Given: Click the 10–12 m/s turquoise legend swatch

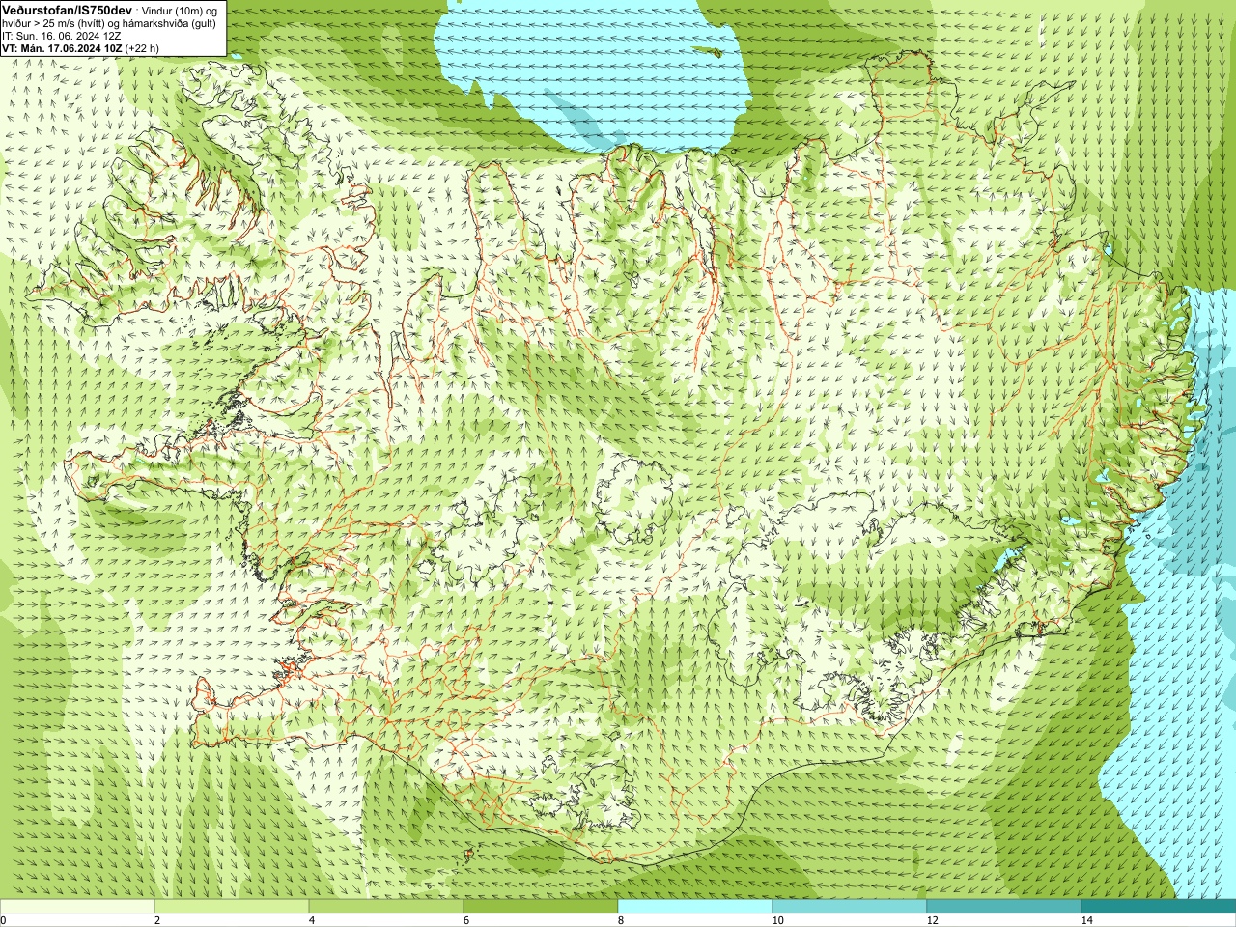Looking at the screenshot, I should pos(850,907).
